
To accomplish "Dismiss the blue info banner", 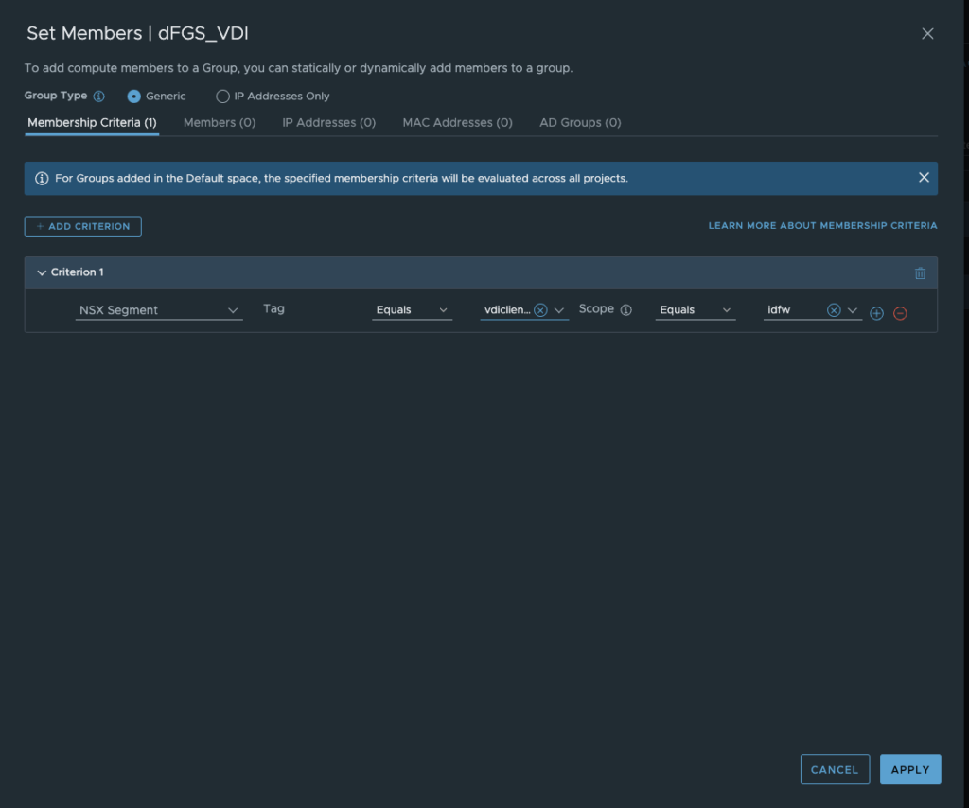I will point(924,178).
